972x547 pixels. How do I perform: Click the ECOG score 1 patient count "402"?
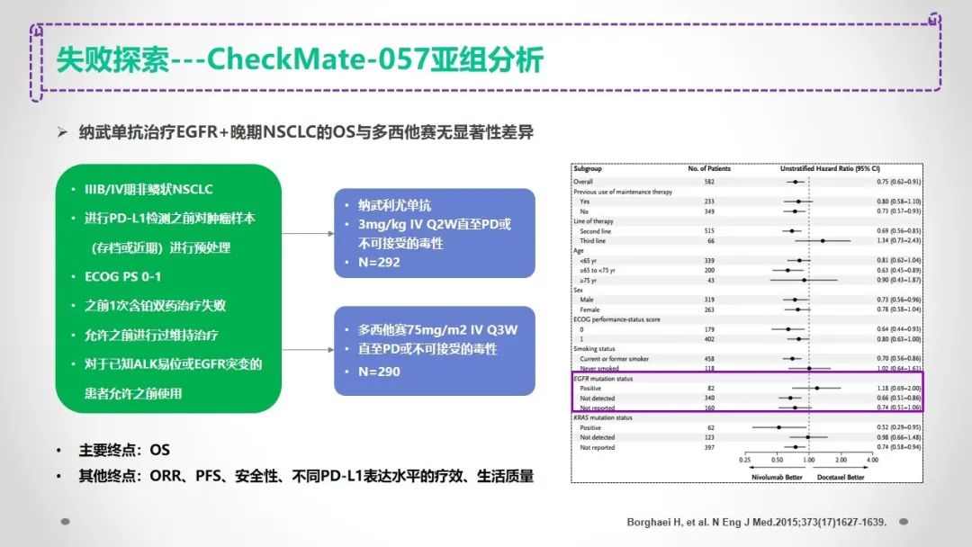[709, 339]
